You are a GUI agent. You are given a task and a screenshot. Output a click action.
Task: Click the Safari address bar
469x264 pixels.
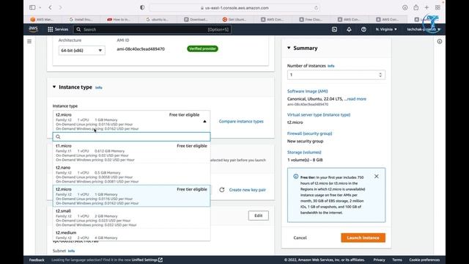coord(234,8)
